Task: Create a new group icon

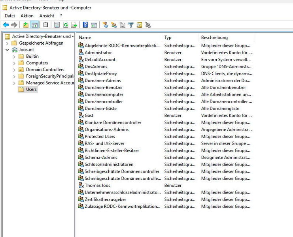Action: pos(114,25)
